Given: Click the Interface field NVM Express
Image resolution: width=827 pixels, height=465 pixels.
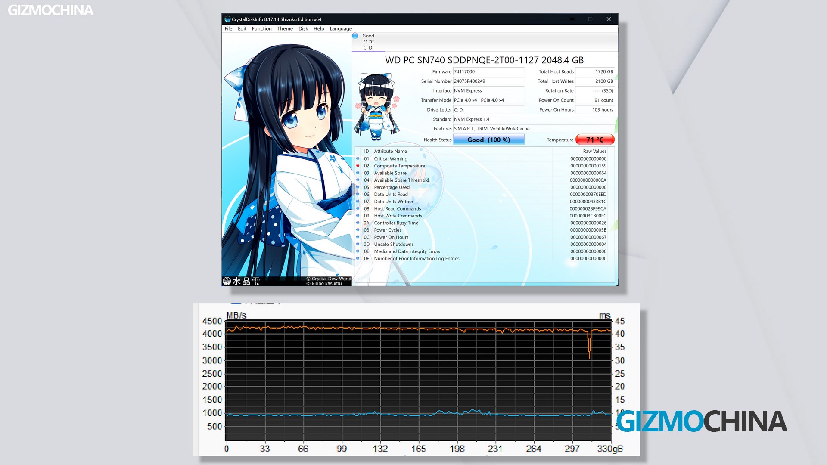Looking at the screenshot, I should [x=488, y=91].
